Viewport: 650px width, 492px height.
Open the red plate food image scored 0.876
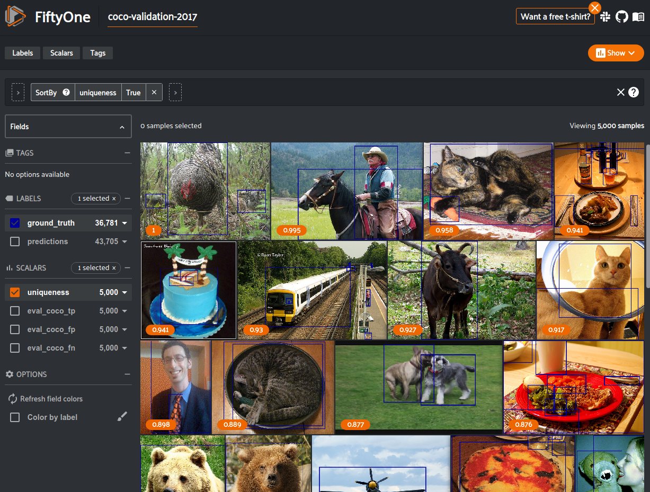pyautogui.click(x=574, y=387)
